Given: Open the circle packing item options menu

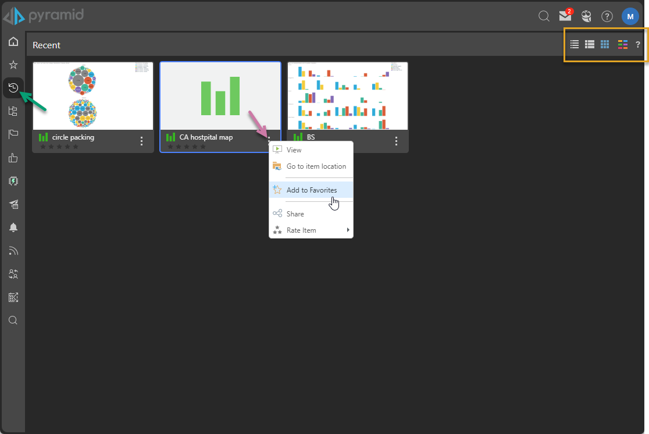Looking at the screenshot, I should (x=141, y=141).
